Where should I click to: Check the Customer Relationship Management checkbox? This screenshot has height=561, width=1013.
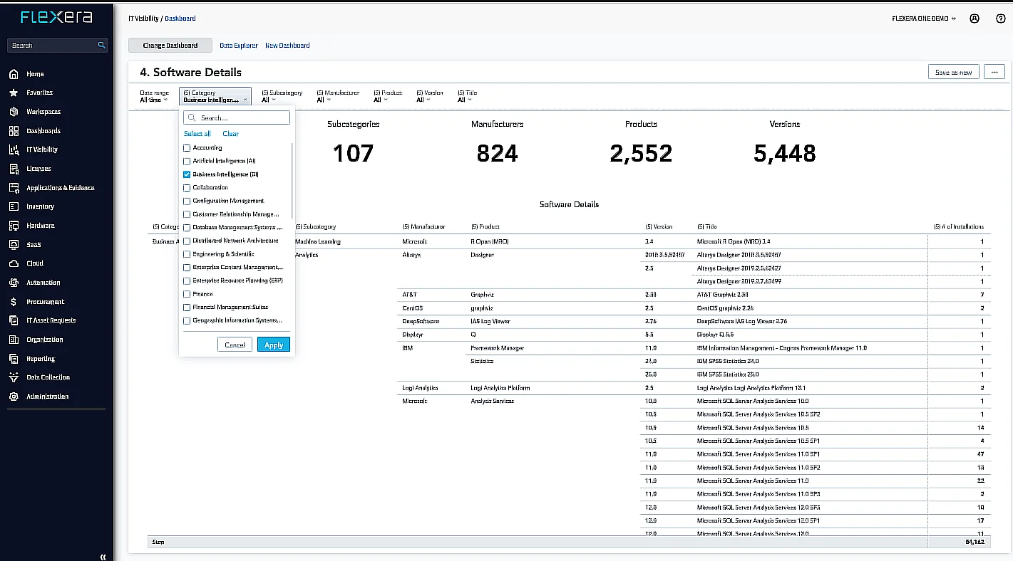tap(187, 214)
